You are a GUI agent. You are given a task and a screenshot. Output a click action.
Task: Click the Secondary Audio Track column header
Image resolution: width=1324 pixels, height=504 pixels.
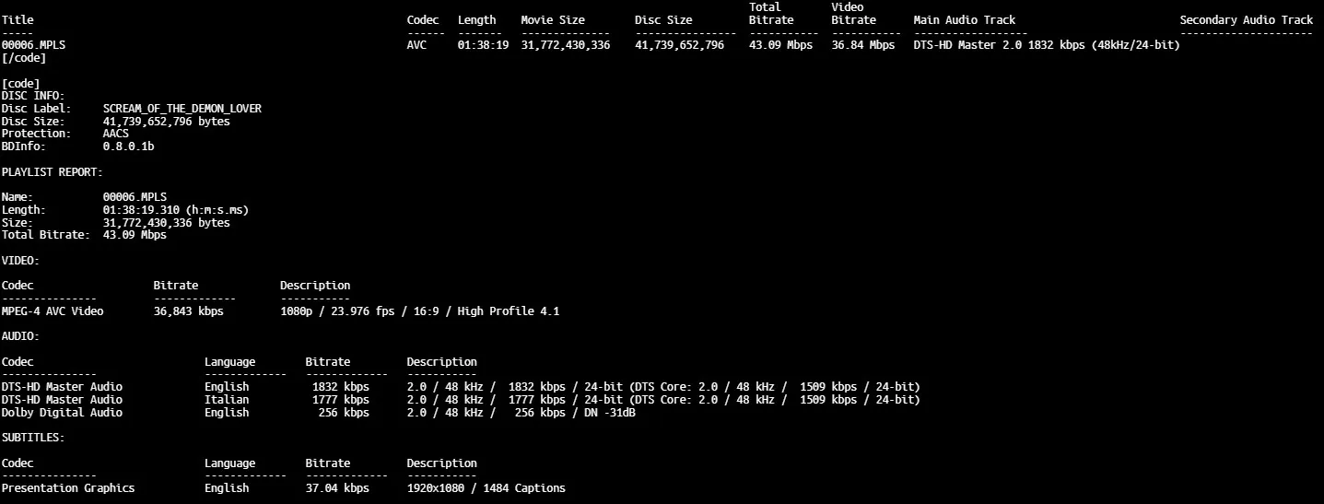pyautogui.click(x=1246, y=20)
